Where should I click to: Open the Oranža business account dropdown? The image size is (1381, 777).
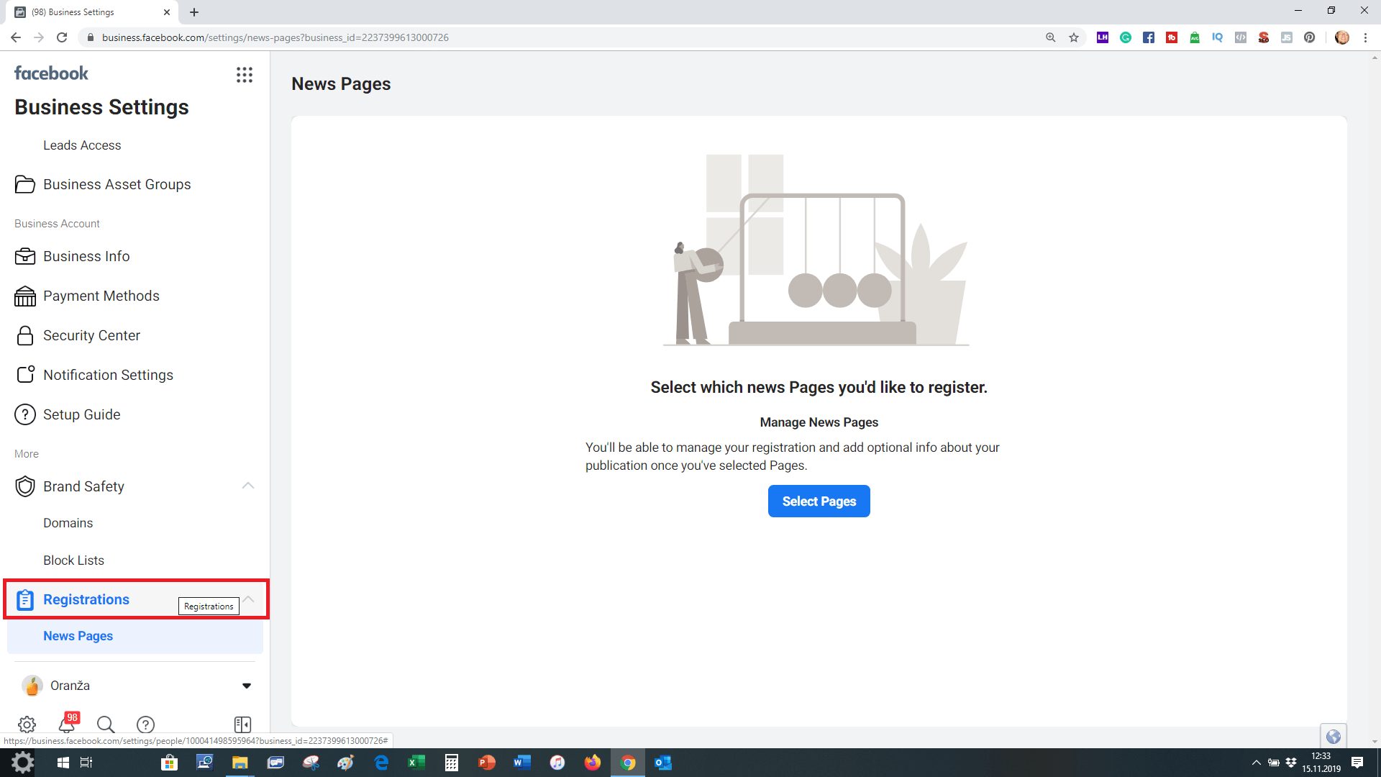(247, 686)
